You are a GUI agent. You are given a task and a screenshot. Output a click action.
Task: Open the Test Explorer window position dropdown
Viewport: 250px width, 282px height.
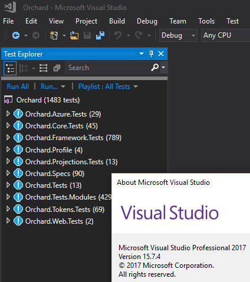pyautogui.click(x=142, y=54)
